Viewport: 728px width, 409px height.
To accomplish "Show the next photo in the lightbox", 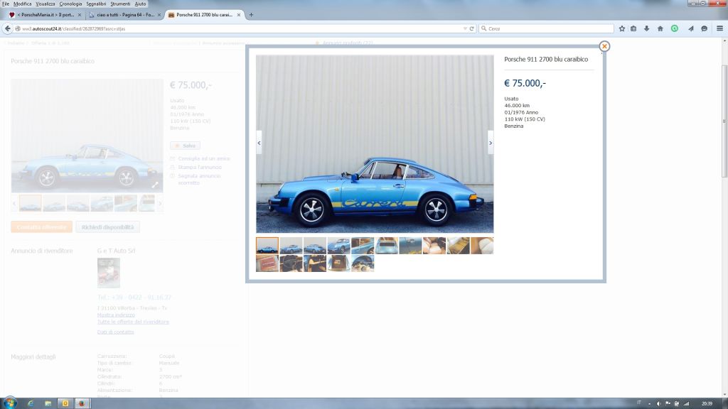I will 491,143.
